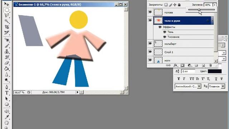Open the Английский language dropdown
Image resolution: width=229 pixels, height=129 pixels.
(x=199, y=86)
